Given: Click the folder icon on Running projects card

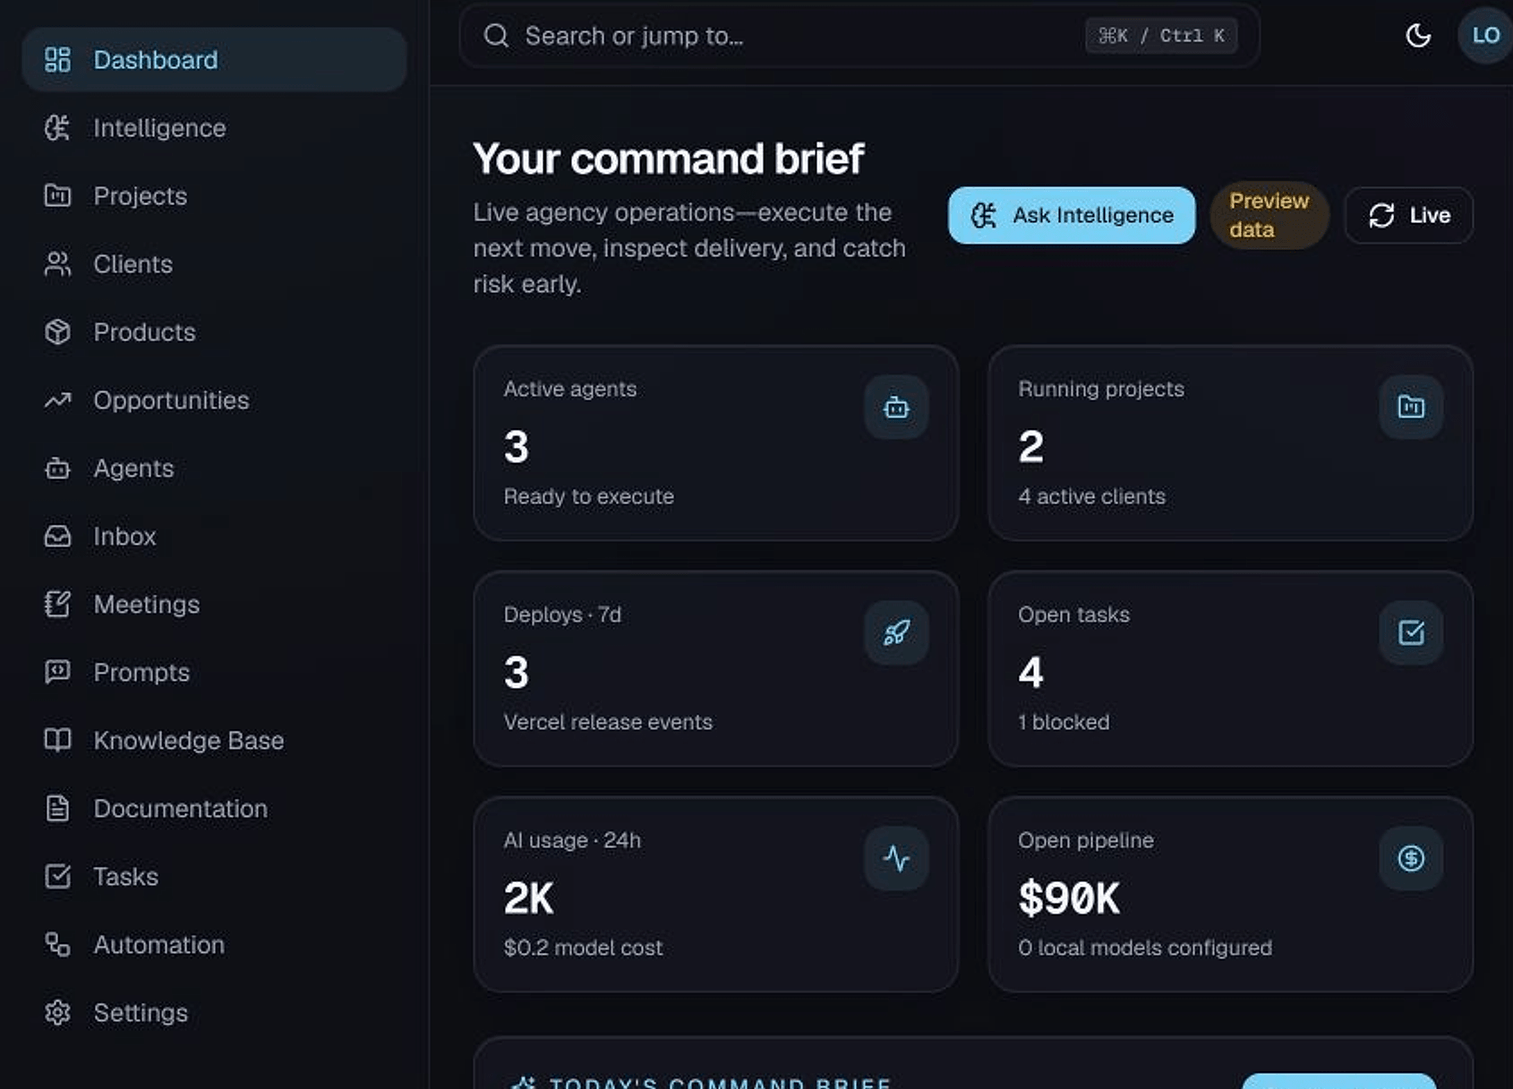Looking at the screenshot, I should point(1411,407).
